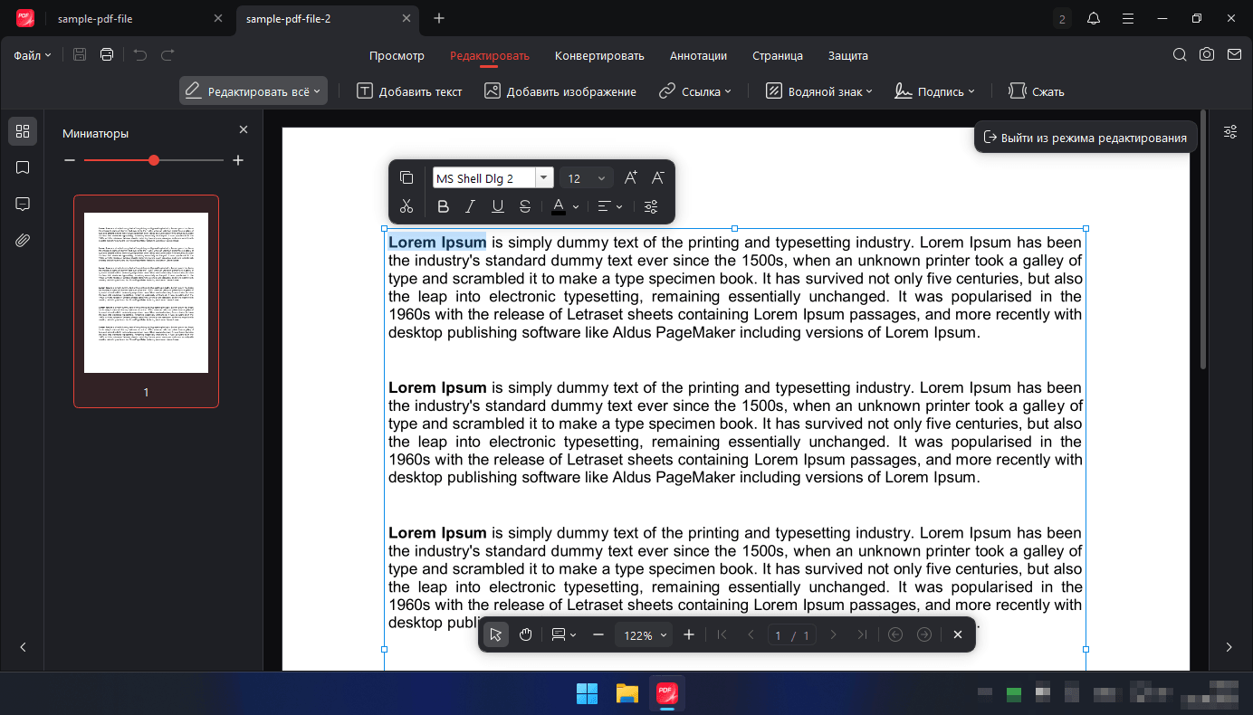1253x715 pixels.
Task: Expand the Ссылка dropdown
Action: [x=728, y=91]
